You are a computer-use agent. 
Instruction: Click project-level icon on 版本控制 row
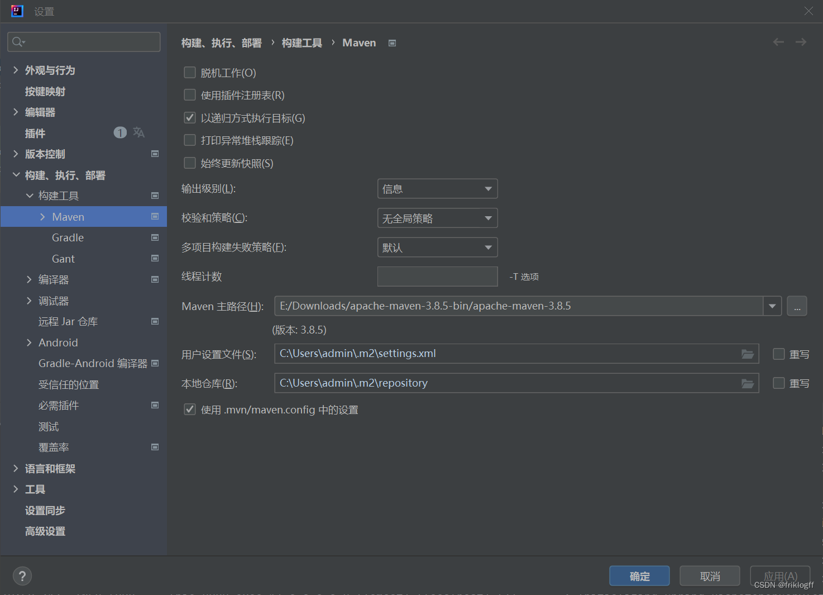coord(155,154)
